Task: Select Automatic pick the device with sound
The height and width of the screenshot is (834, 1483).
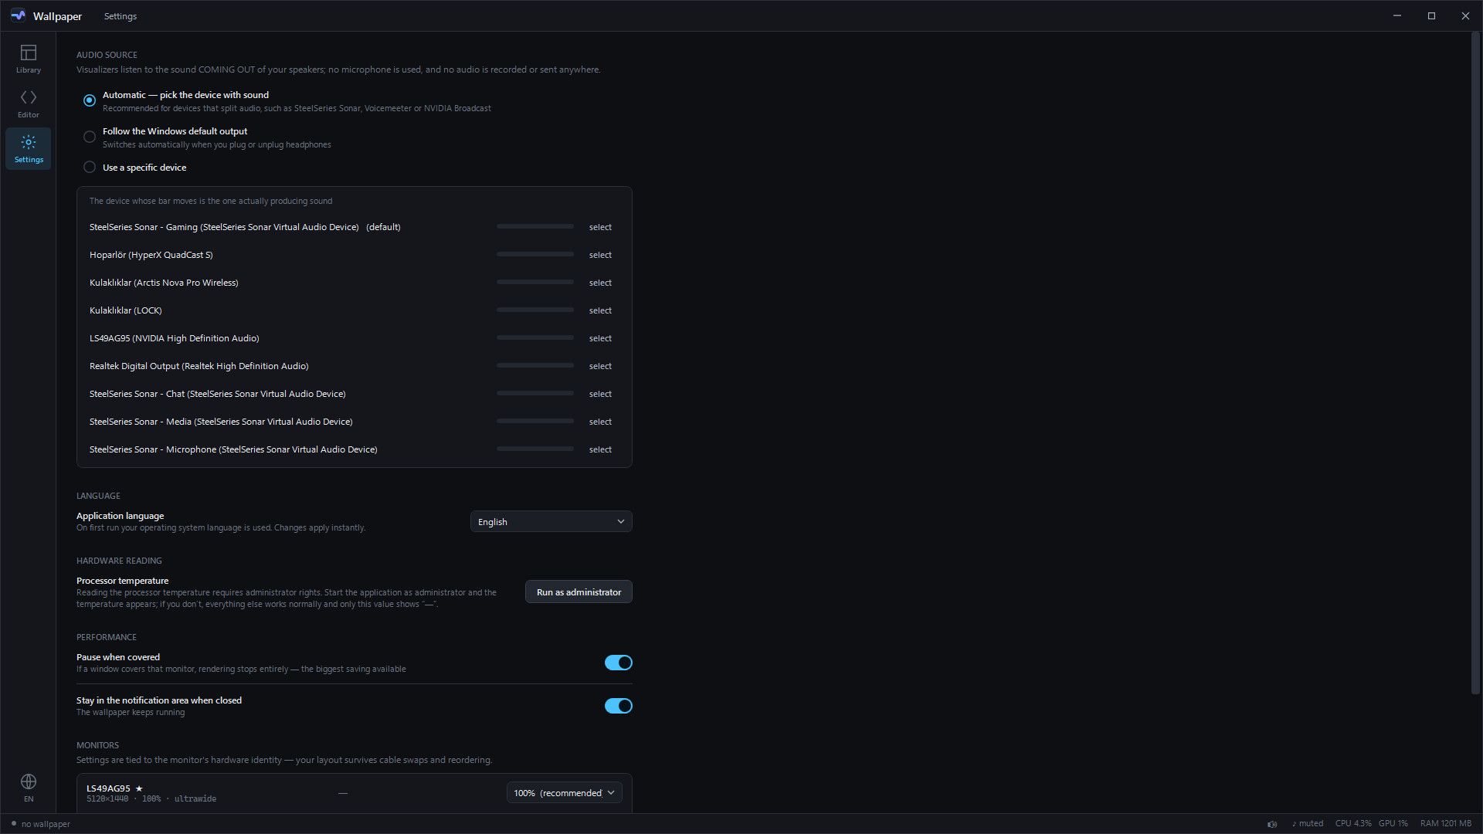Action: click(90, 100)
